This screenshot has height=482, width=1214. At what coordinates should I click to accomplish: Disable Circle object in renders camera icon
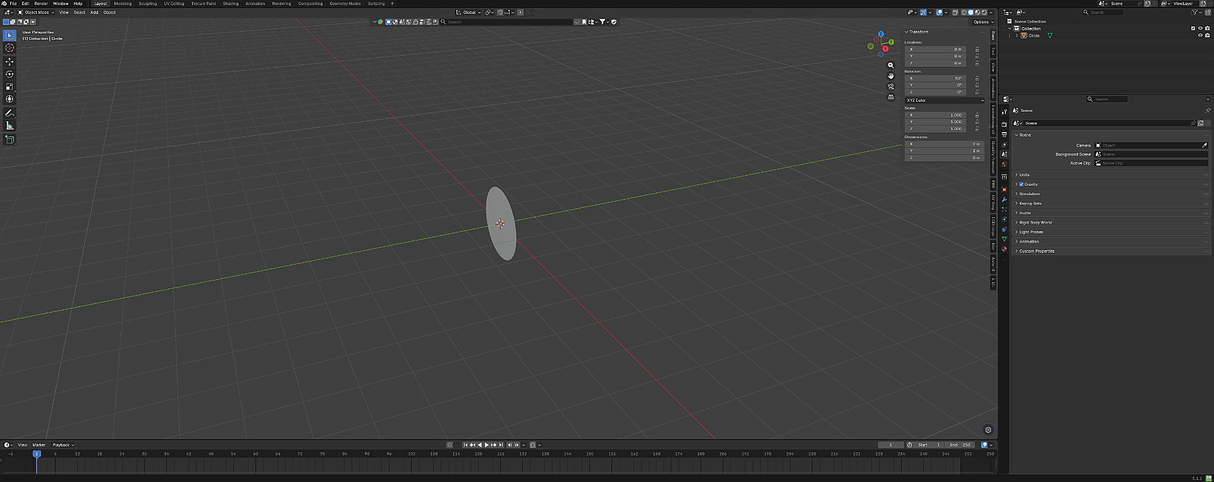pyautogui.click(x=1208, y=35)
